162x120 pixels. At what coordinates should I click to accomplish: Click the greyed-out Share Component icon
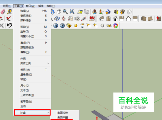coord(129,12)
